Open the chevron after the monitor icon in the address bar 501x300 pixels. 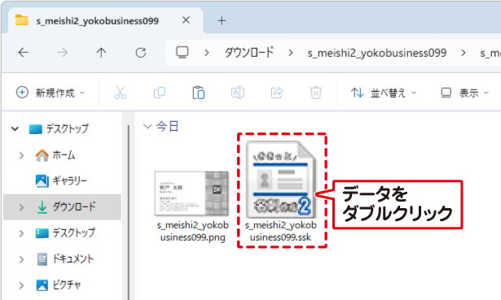[x=207, y=53]
